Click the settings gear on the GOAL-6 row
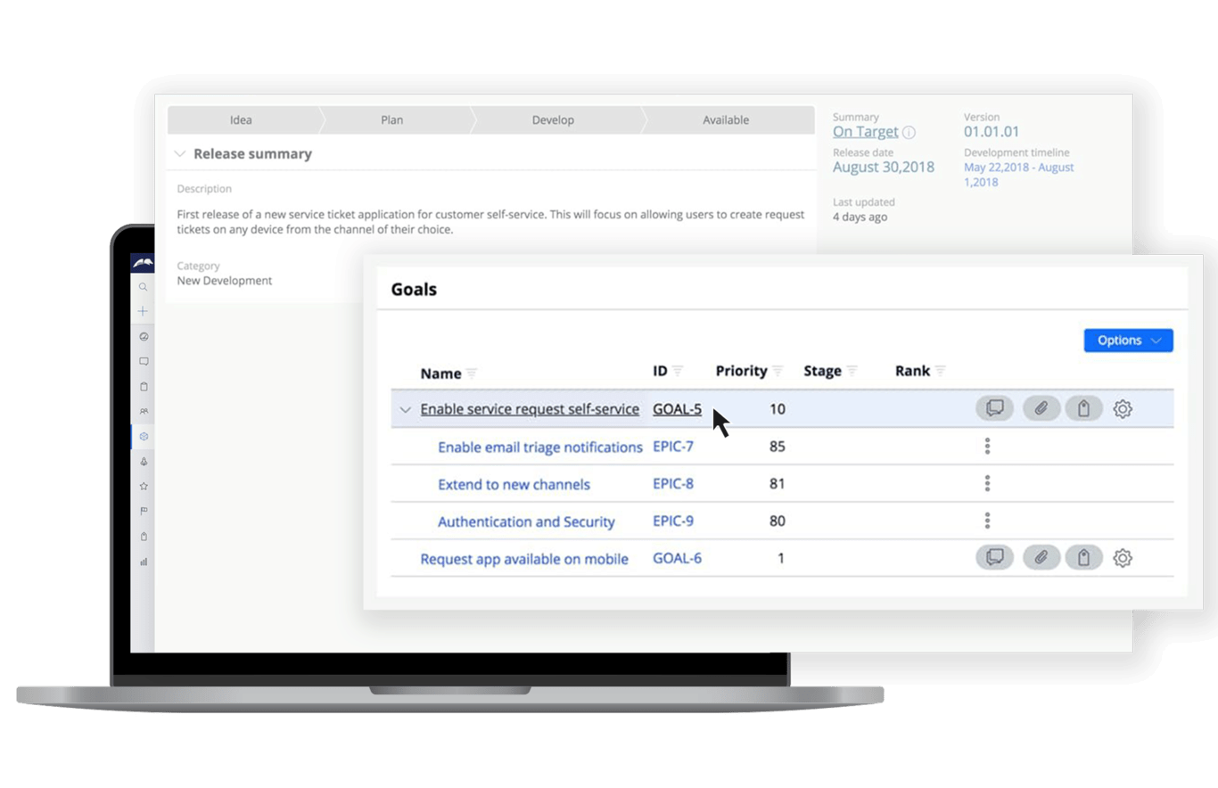This screenshot has width=1218, height=788. coord(1123,557)
